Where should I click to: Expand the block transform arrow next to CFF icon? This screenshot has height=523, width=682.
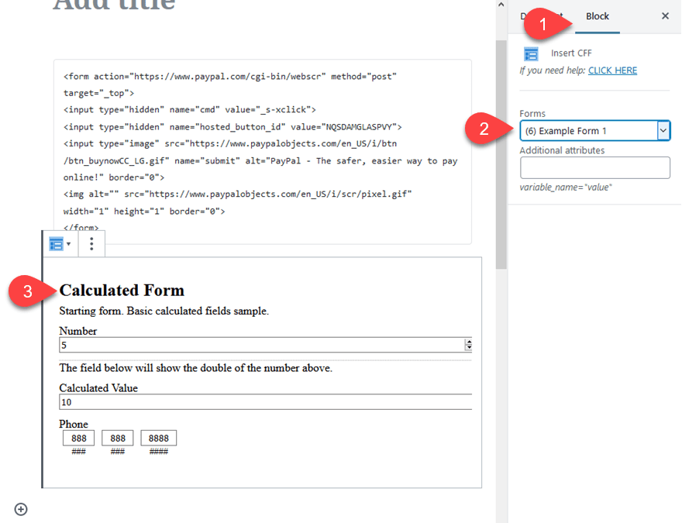click(68, 243)
